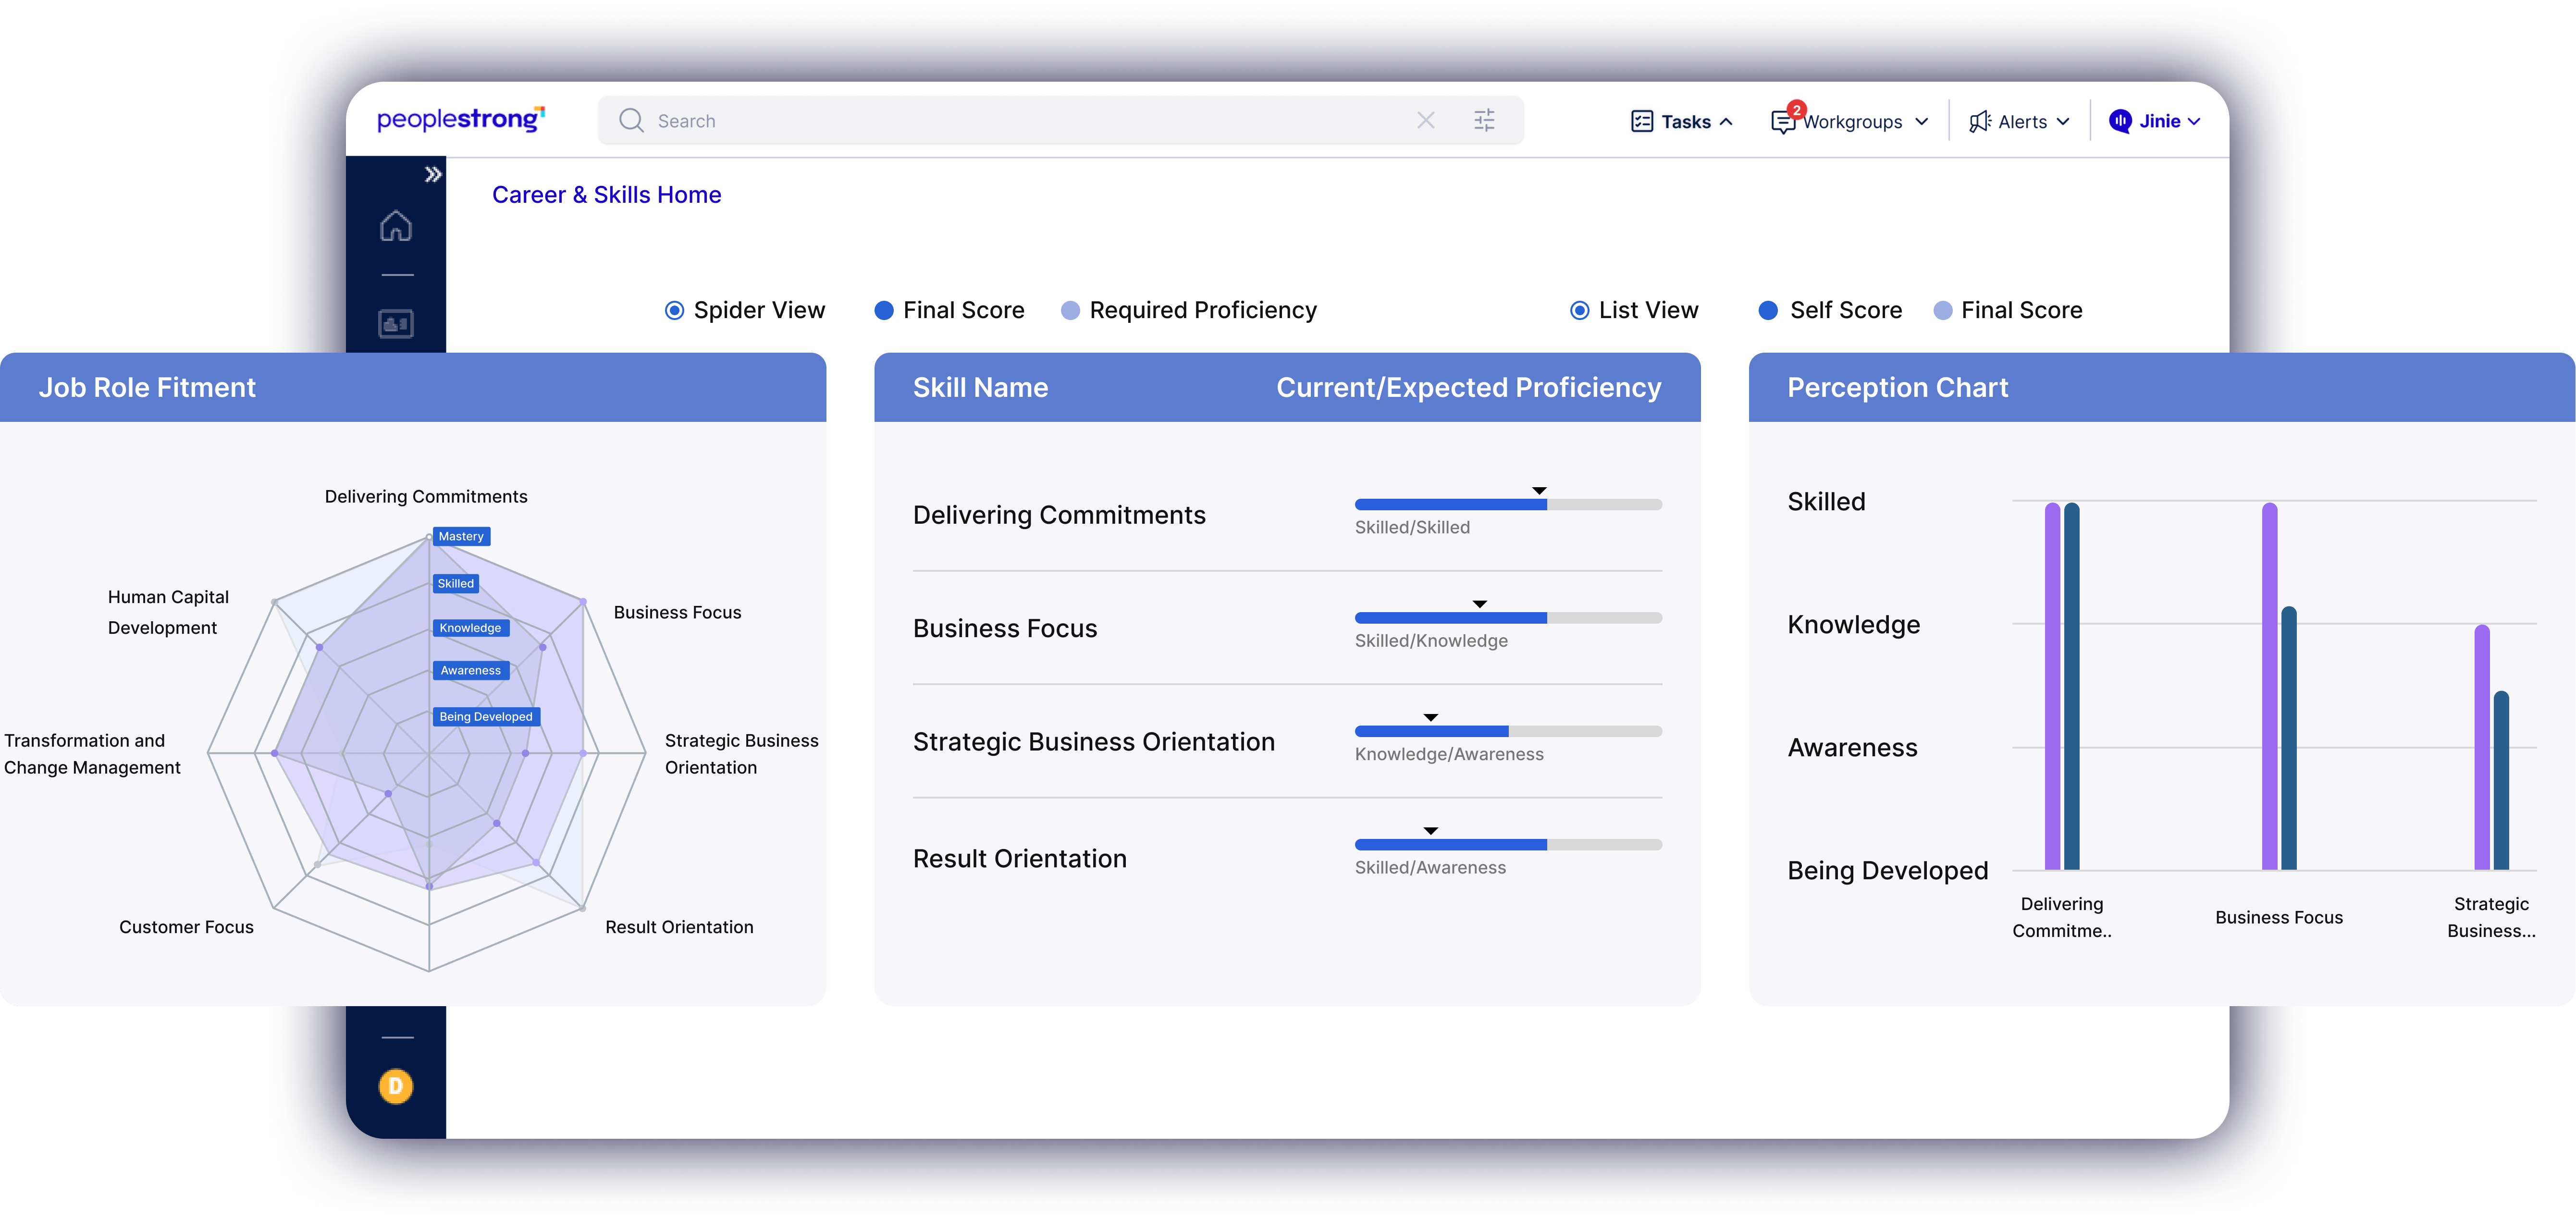
Task: Open the Workgroups menu
Action: 1850,122
